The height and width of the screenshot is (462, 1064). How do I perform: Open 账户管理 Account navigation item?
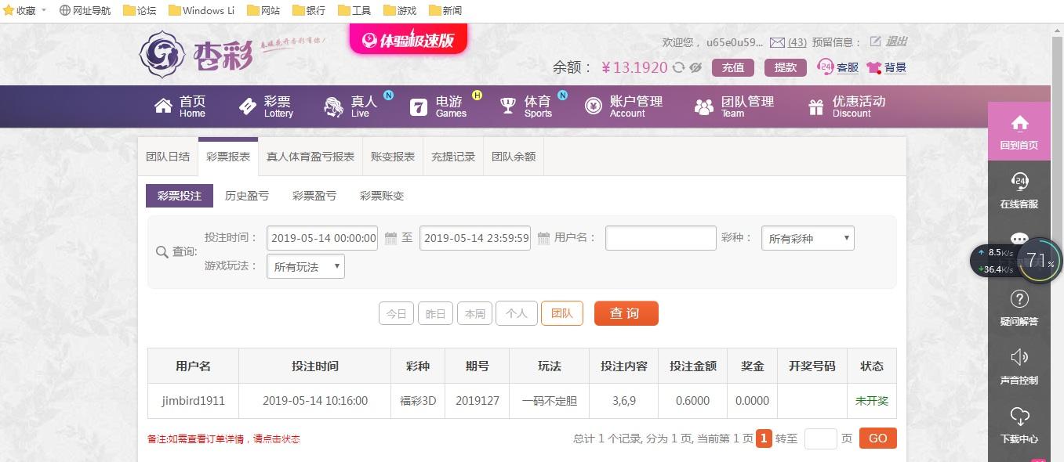(x=623, y=106)
